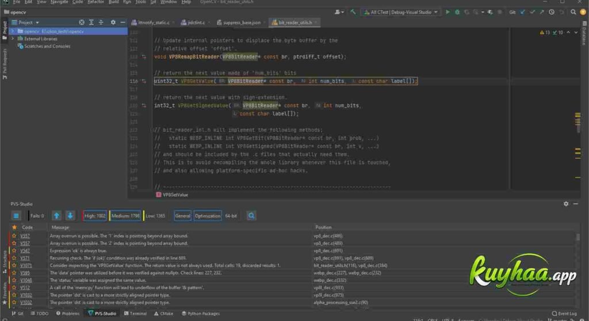Click the Git update project icon
The image size is (589, 321).
coord(522,12)
